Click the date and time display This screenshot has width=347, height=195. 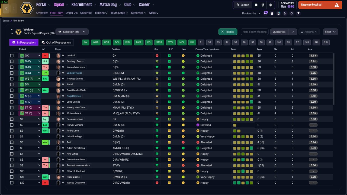point(287,5)
